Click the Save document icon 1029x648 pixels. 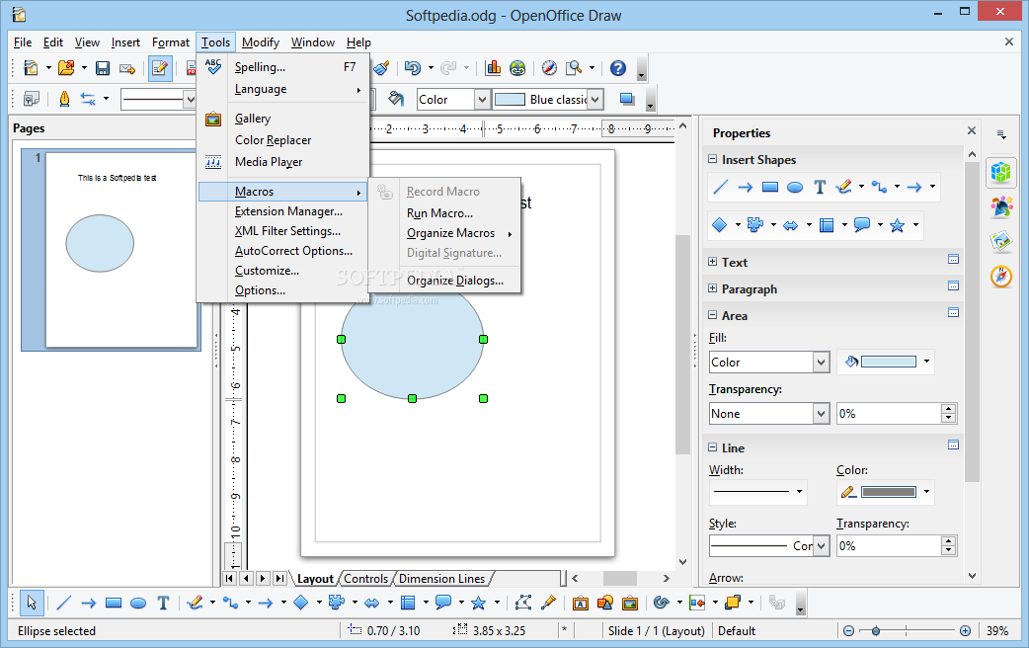click(x=103, y=68)
